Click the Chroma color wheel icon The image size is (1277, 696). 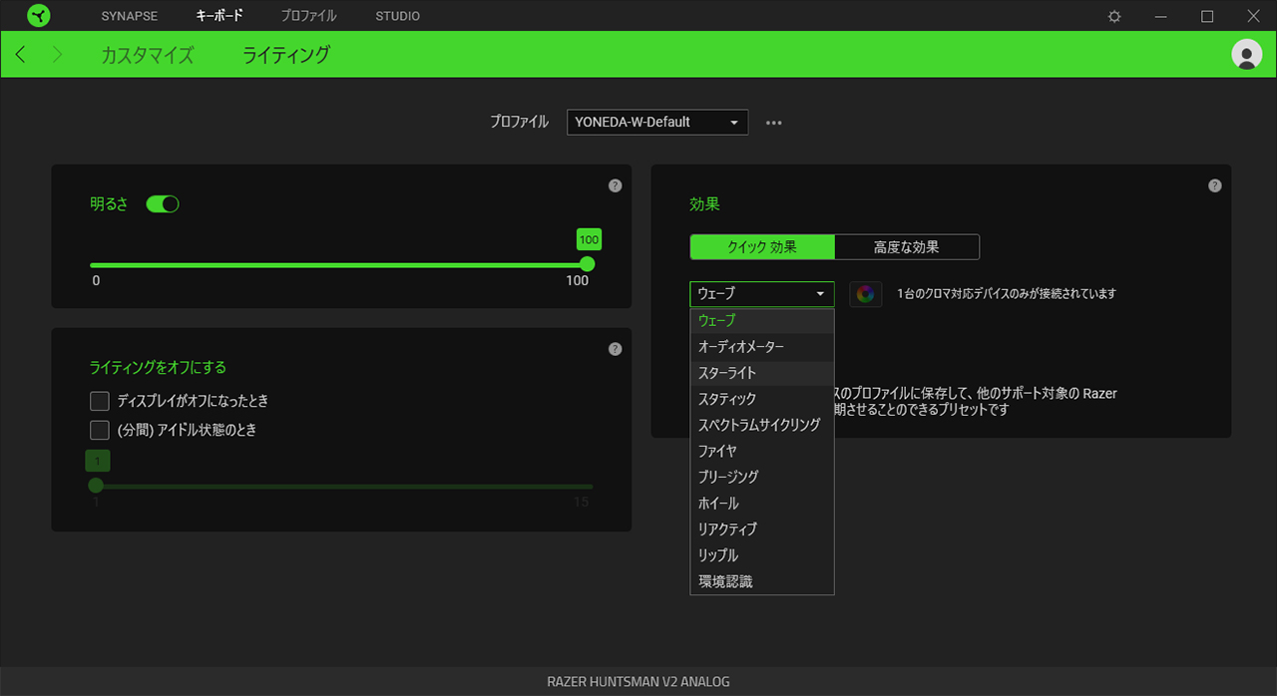[866, 294]
